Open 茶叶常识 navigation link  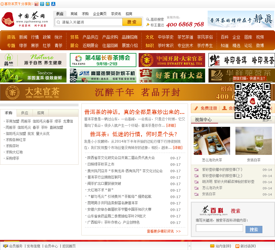(x=166, y=45)
